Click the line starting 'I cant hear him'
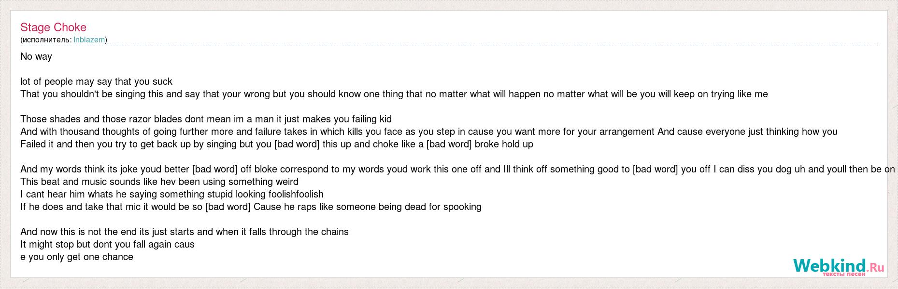The width and height of the screenshot is (898, 289). 172,194
